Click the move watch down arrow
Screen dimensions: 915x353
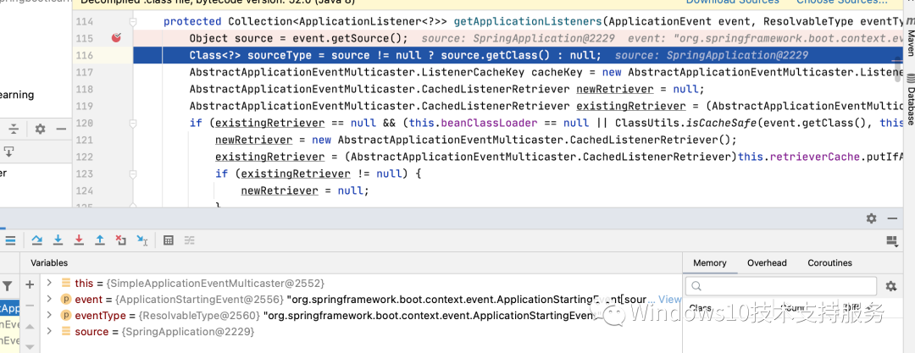point(30,346)
